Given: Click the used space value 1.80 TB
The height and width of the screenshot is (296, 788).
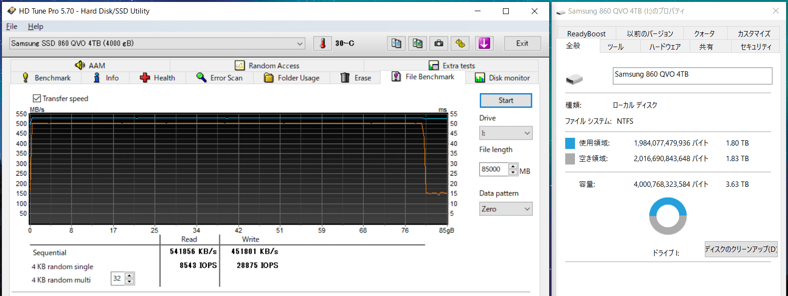Looking at the screenshot, I should (x=737, y=143).
